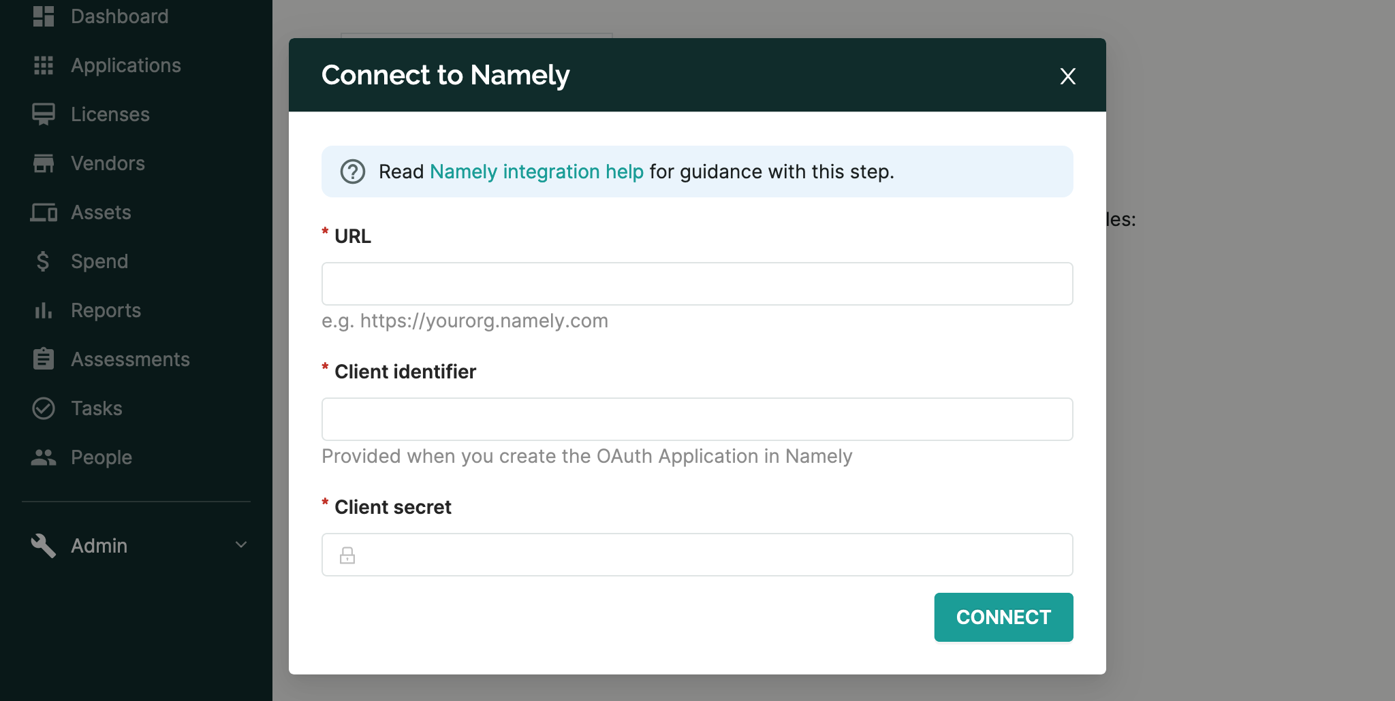The width and height of the screenshot is (1395, 701).
Task: Go to Reports in sidebar
Action: [106, 310]
